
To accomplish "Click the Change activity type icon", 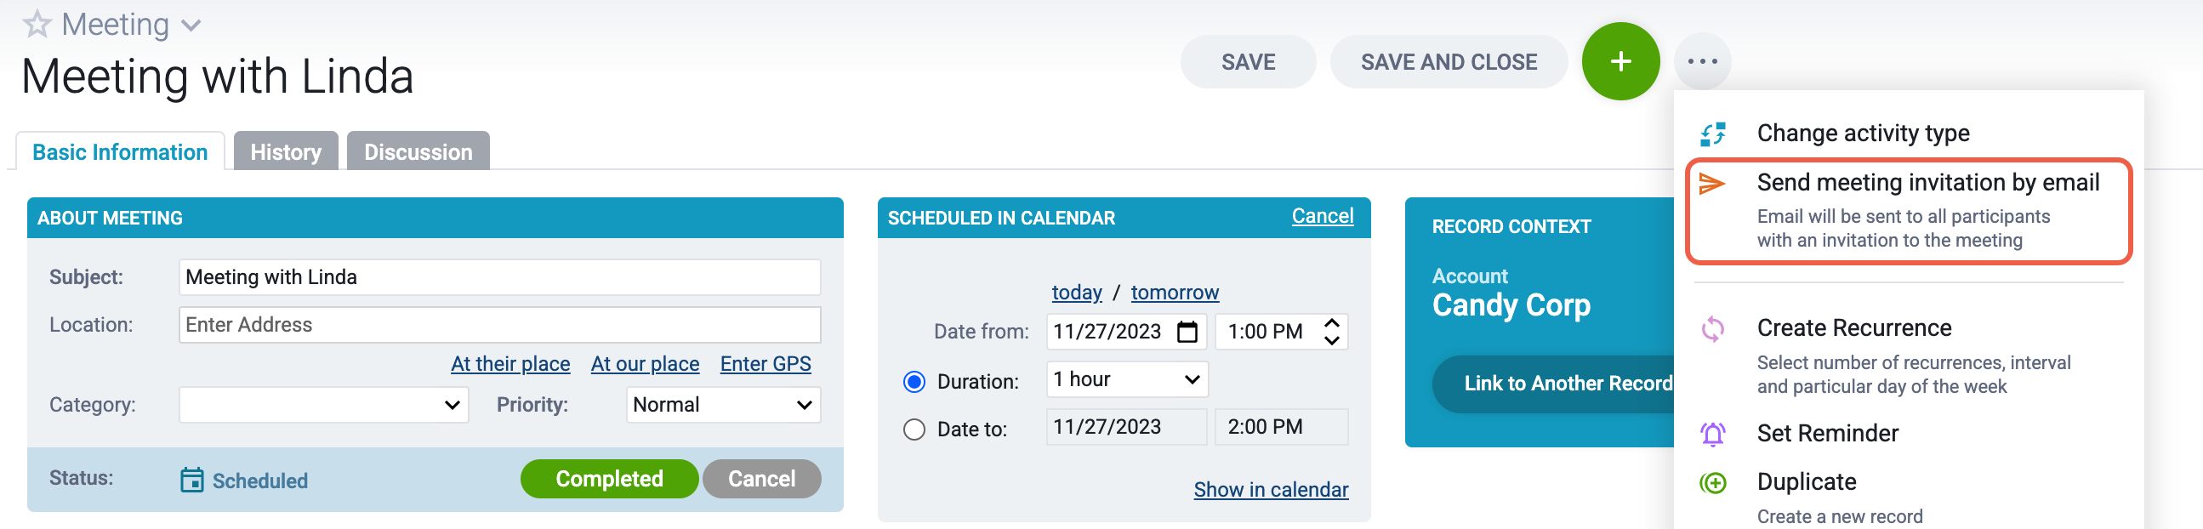I will click(x=1712, y=134).
